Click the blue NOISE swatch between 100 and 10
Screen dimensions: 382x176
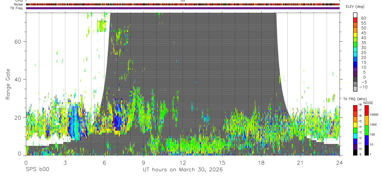[x=366, y=140]
